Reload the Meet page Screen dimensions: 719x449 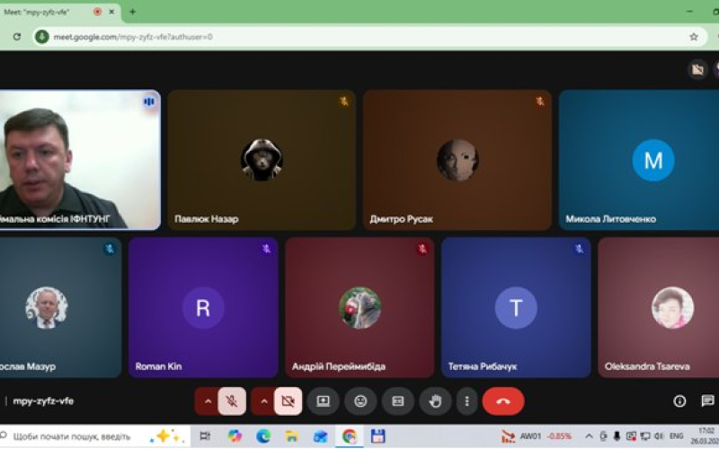tap(16, 37)
